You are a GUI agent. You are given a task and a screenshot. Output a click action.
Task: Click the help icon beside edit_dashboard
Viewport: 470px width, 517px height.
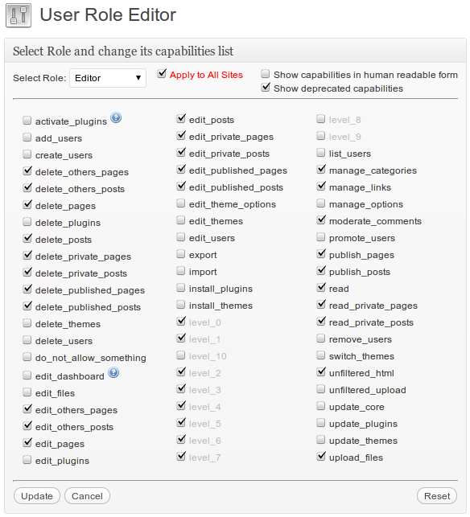tap(113, 372)
